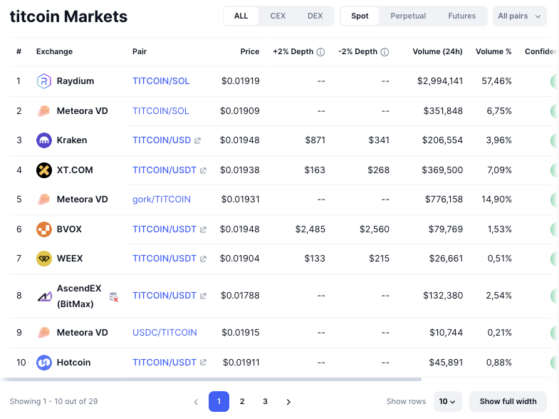The image size is (559, 419).
Task: Sort by the Pair column header
Action: point(140,52)
